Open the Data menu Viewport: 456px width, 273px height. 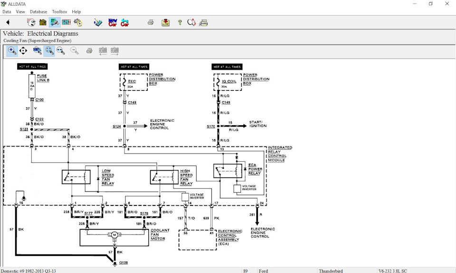7,11
